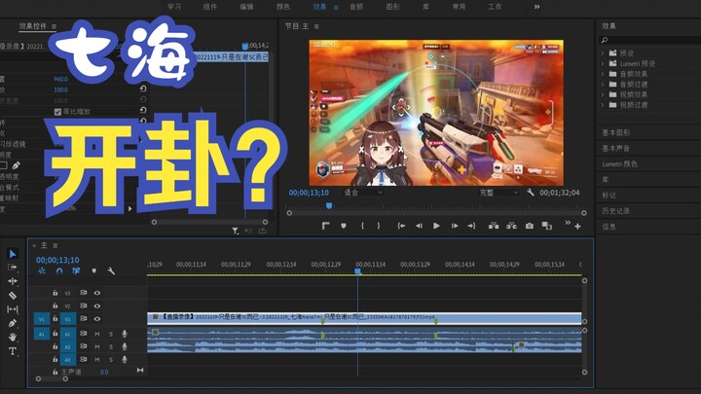Click Mark Out in program monitor
The width and height of the screenshot is (701, 394).
click(x=379, y=226)
